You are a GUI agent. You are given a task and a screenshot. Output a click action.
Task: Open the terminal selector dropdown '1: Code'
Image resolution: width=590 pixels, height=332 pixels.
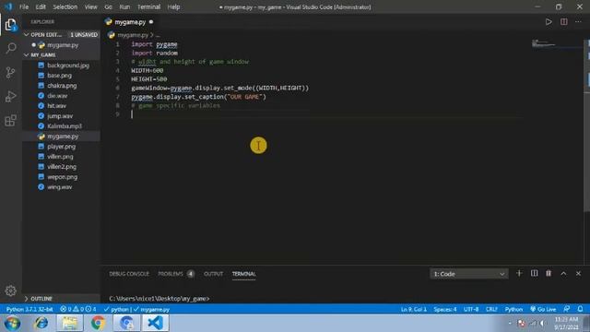469,274
